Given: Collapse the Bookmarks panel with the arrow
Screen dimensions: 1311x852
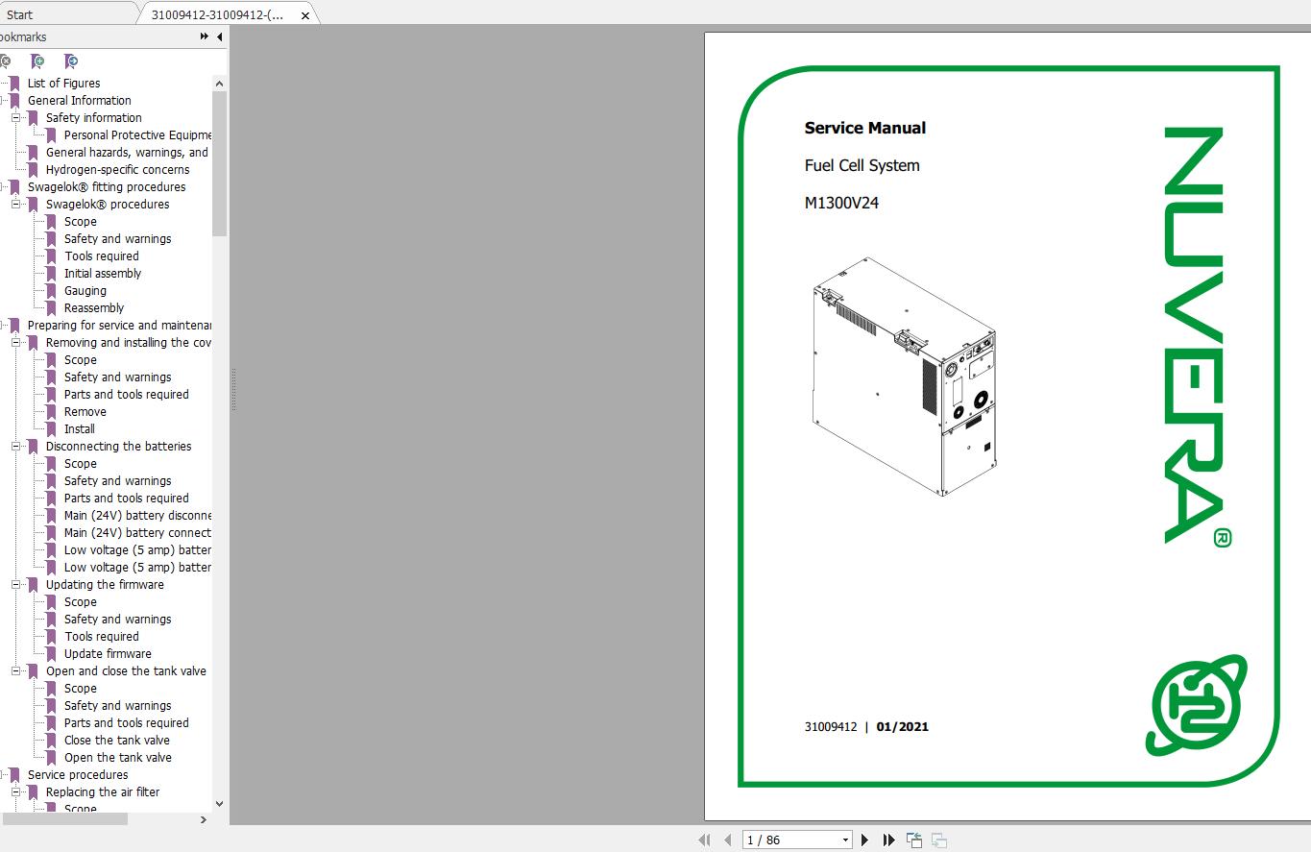Looking at the screenshot, I should [218, 37].
